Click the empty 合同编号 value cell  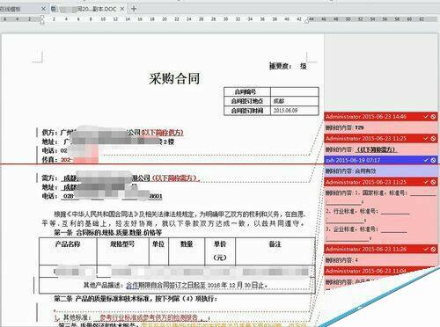click(295, 91)
